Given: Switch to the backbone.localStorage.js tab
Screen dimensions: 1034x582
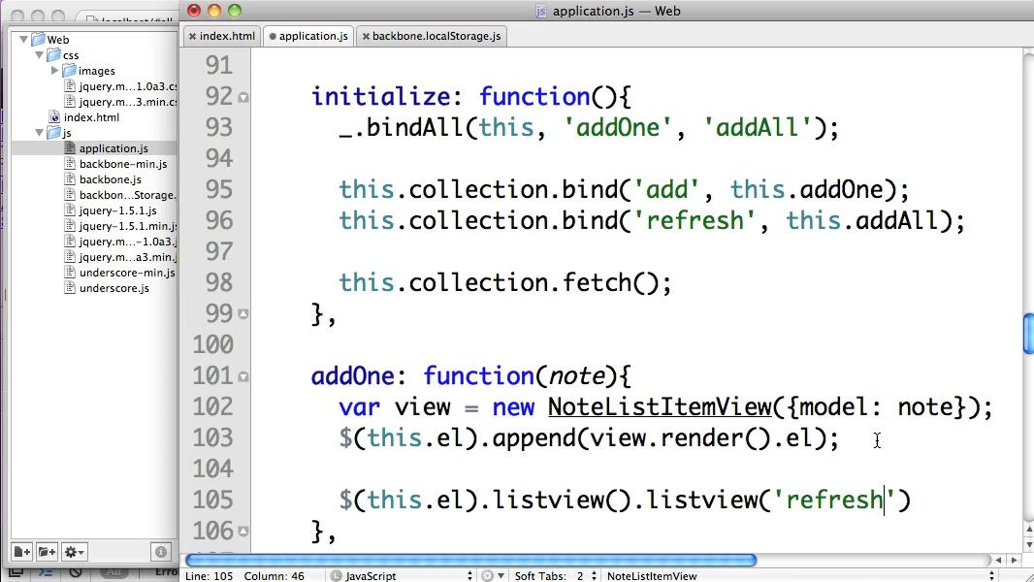Looking at the screenshot, I should click(436, 36).
